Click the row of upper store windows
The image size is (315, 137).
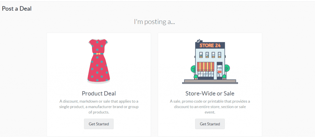[x=210, y=55]
